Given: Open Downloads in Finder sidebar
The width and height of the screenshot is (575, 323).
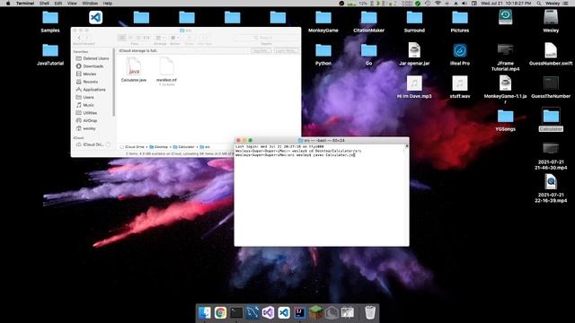Looking at the screenshot, I should click(x=90, y=66).
